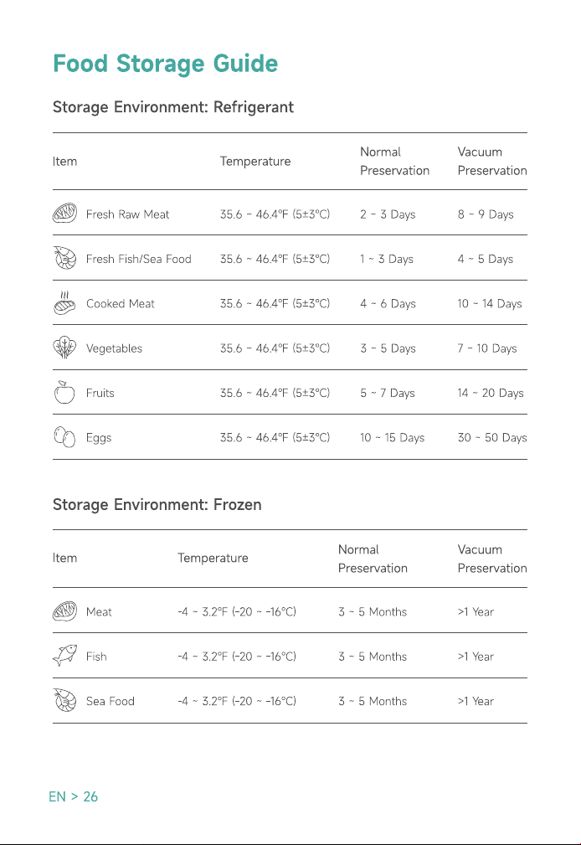Click the frozen Meat steak icon

point(64,611)
